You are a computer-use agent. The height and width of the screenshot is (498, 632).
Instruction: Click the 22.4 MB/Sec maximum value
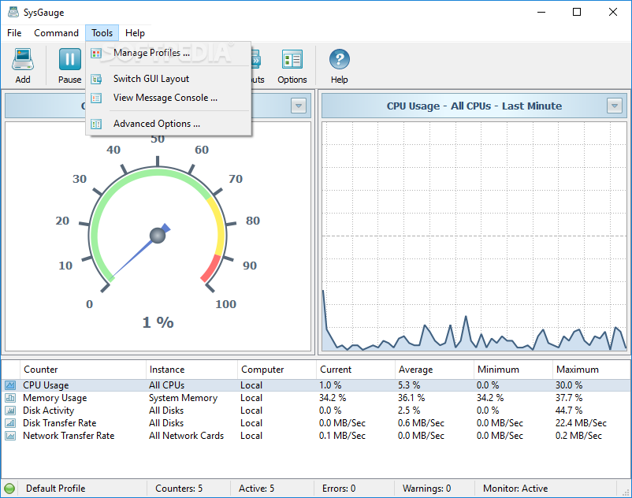pos(581,423)
